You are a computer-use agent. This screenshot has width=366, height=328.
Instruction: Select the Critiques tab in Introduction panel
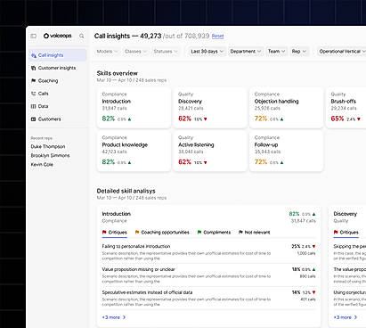click(115, 232)
